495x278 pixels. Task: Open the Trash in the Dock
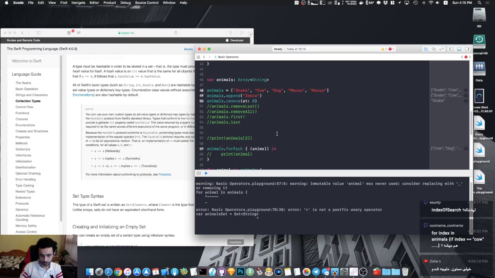tap(405, 272)
